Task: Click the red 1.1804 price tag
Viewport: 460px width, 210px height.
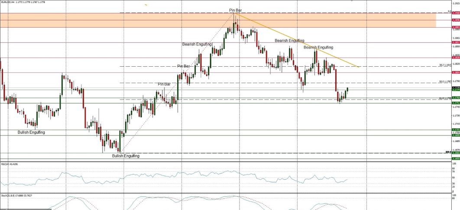Action: (456, 72)
